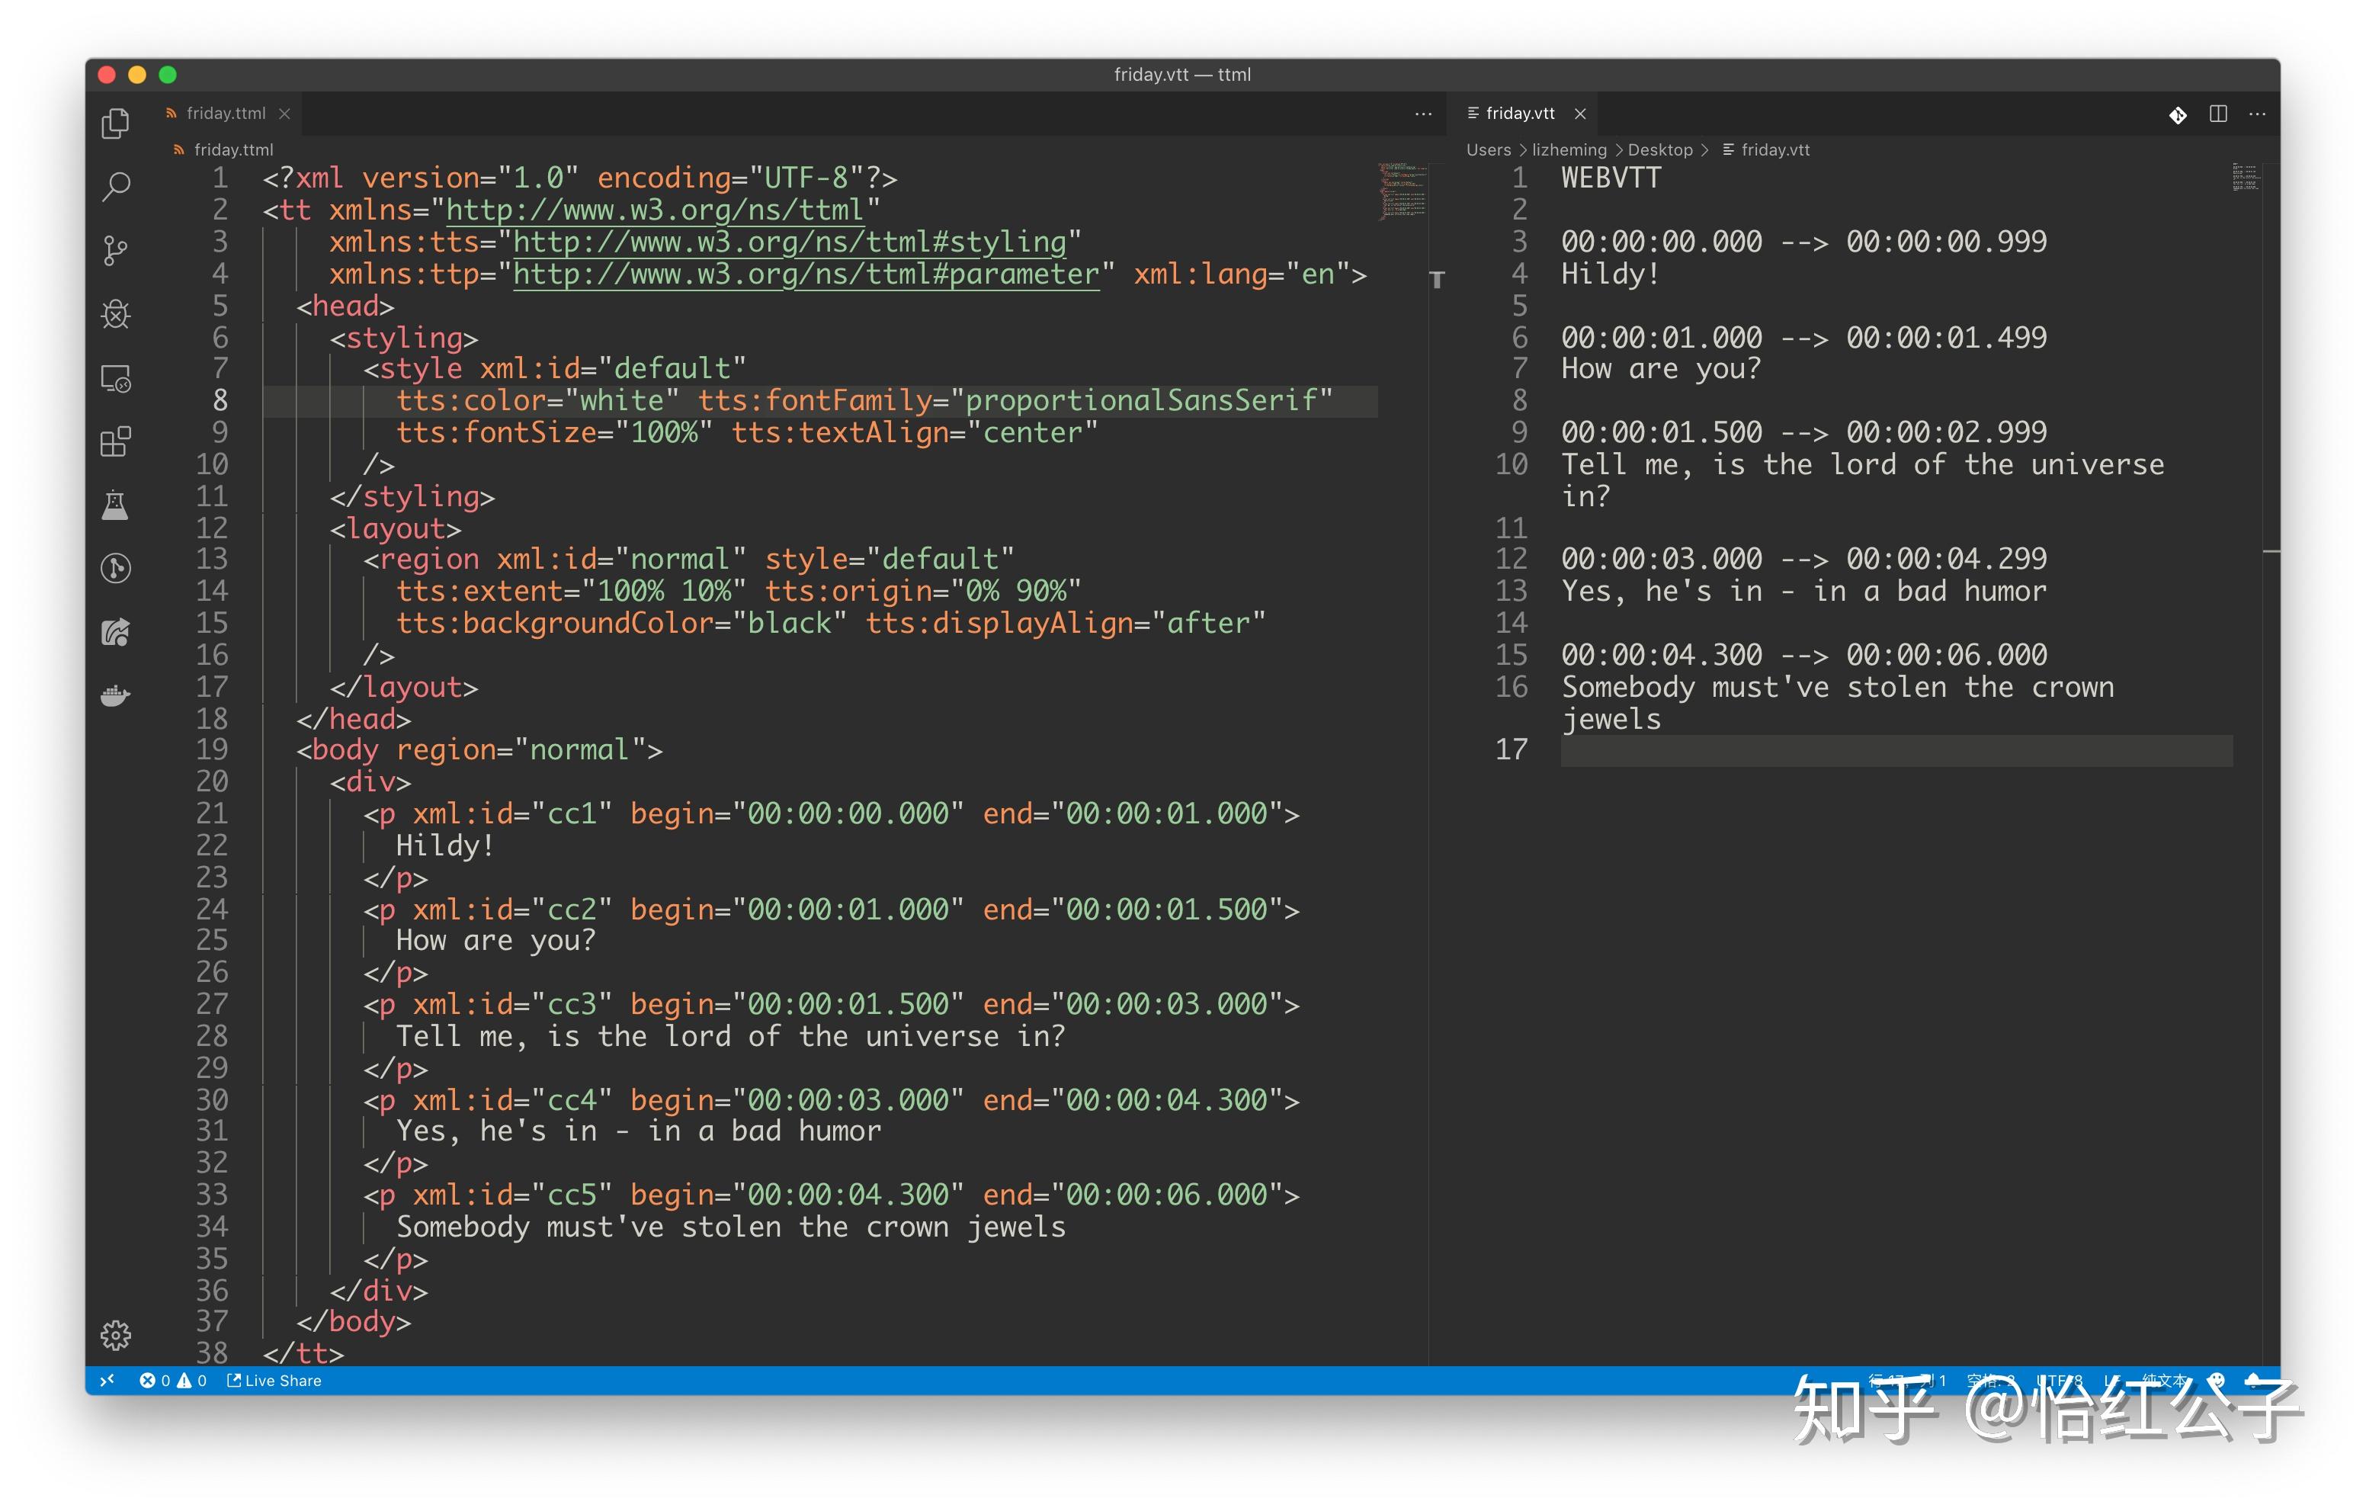
Task: Switch to the friday.ttml tab
Action: 224,113
